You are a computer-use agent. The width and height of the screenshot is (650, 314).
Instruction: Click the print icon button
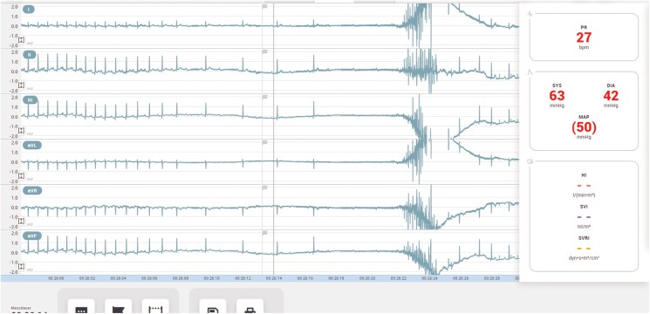pyautogui.click(x=250, y=306)
